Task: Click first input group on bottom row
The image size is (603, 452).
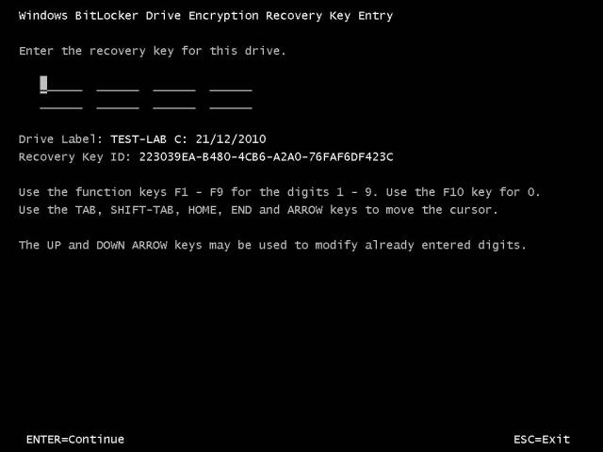Action: (61, 103)
